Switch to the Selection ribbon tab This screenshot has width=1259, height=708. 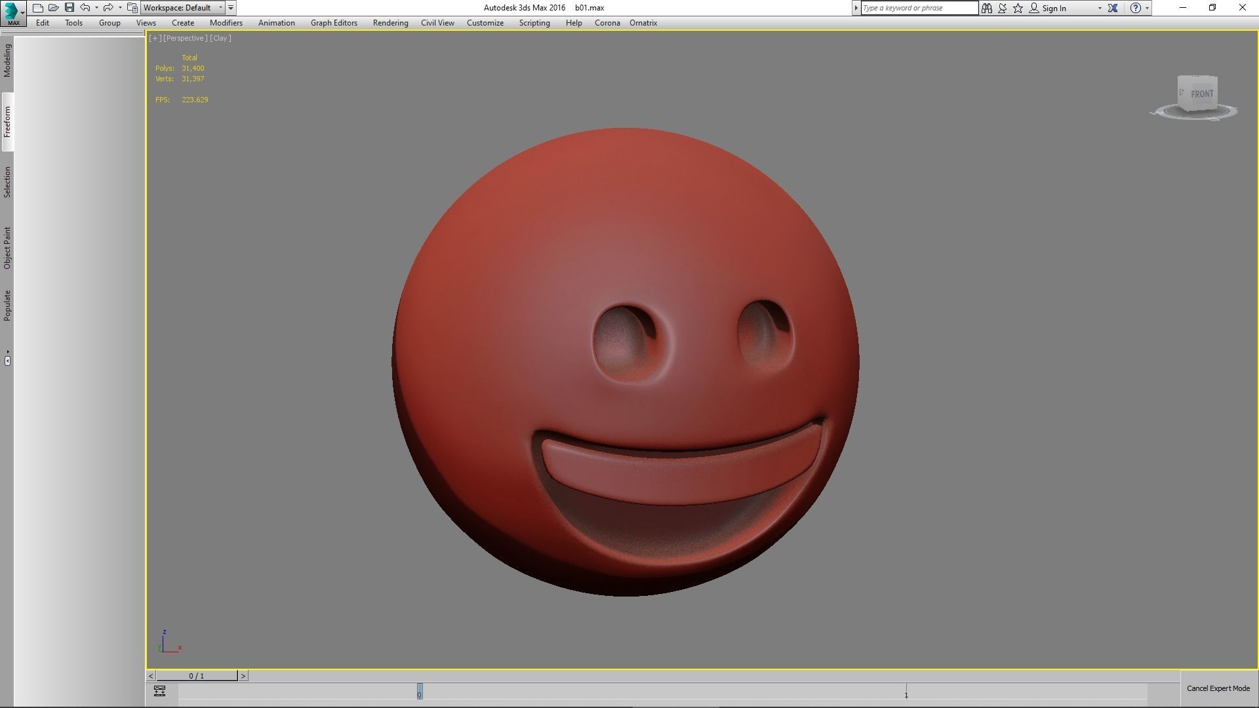7,182
